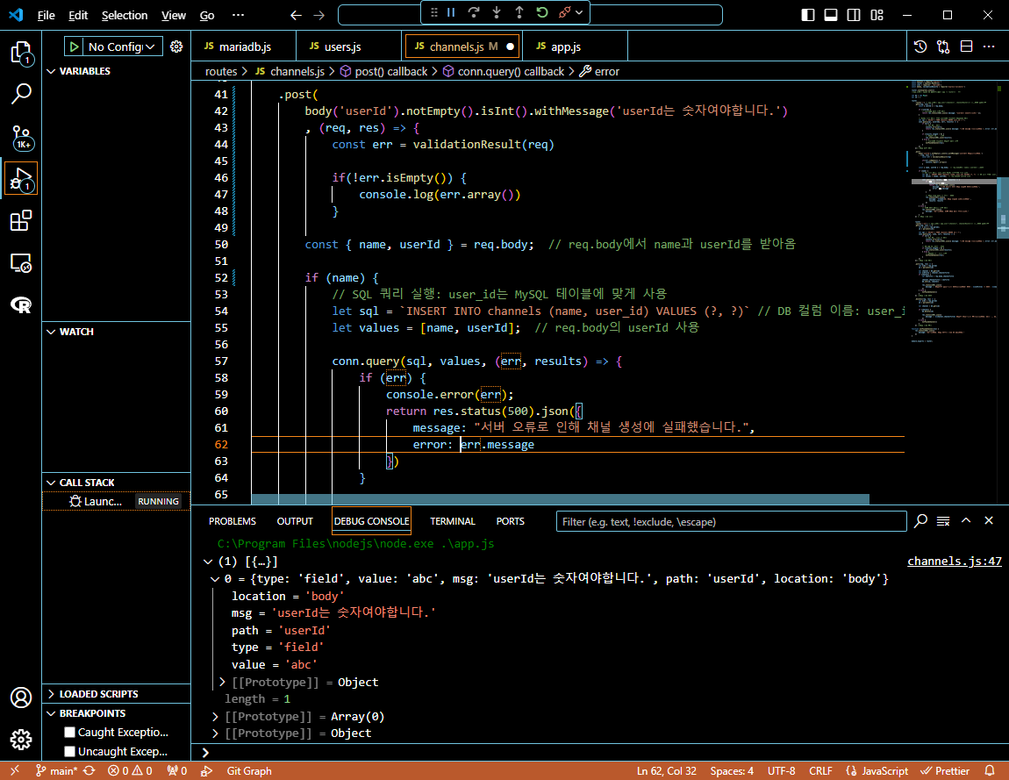Image resolution: width=1009 pixels, height=780 pixels.
Task: Open the Explorer view icon
Action: [x=21, y=53]
